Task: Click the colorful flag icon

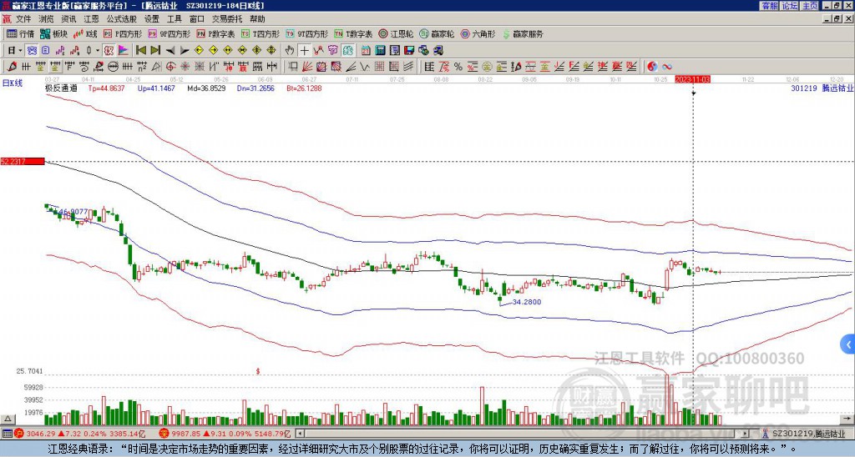Action: 124,51
